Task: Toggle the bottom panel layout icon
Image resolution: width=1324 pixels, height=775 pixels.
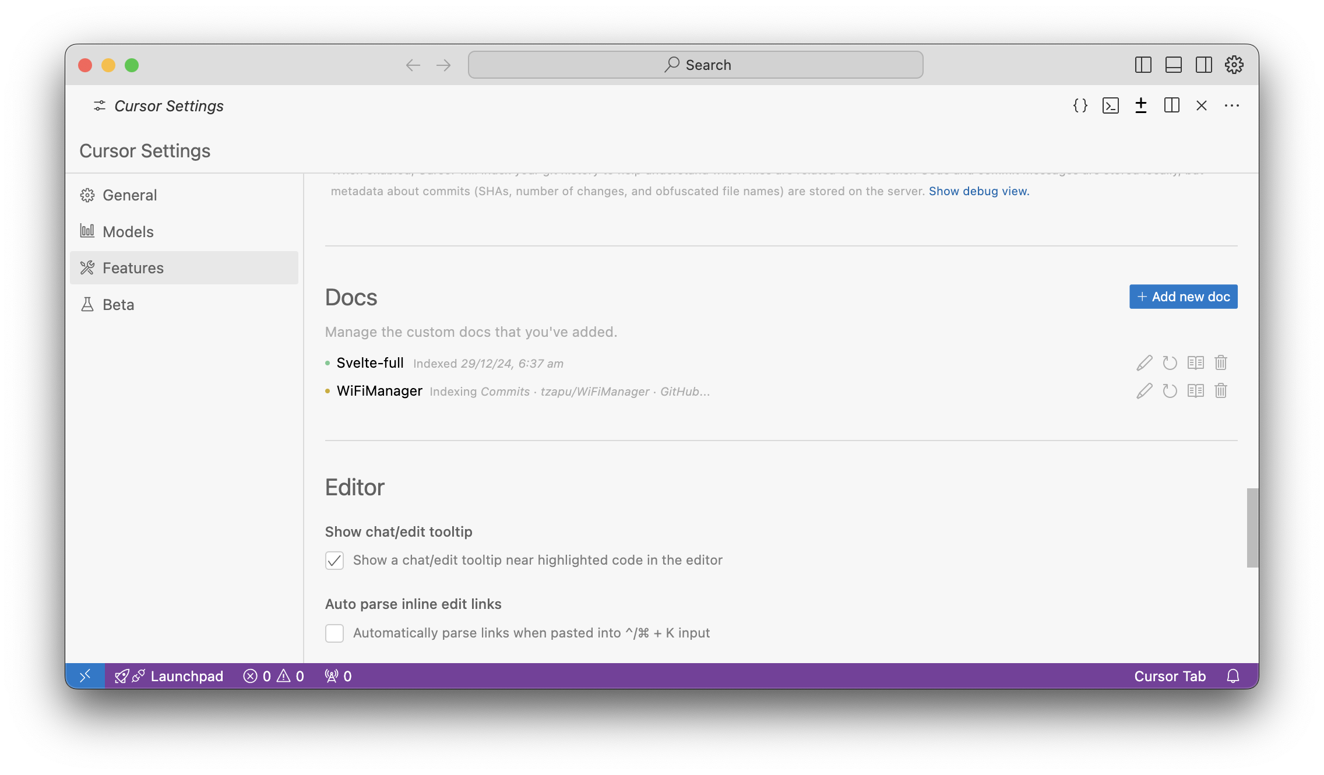Action: [x=1174, y=65]
